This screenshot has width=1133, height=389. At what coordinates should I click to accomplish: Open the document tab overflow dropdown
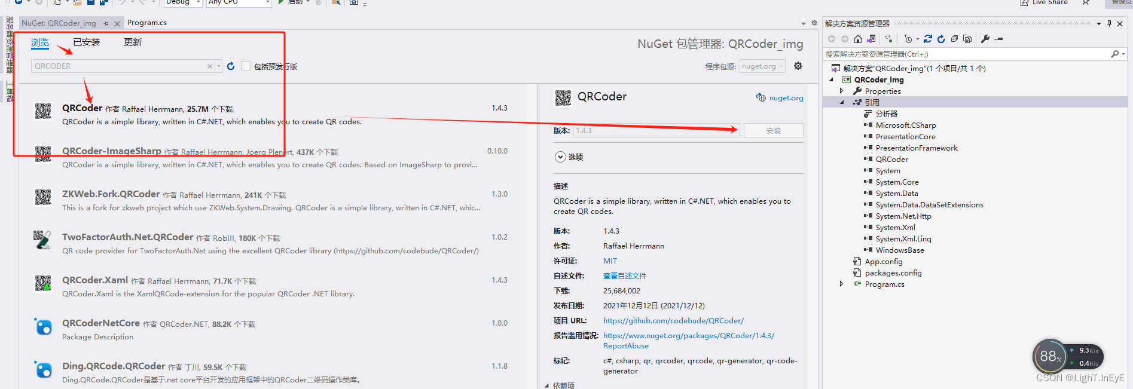pyautogui.click(x=803, y=23)
